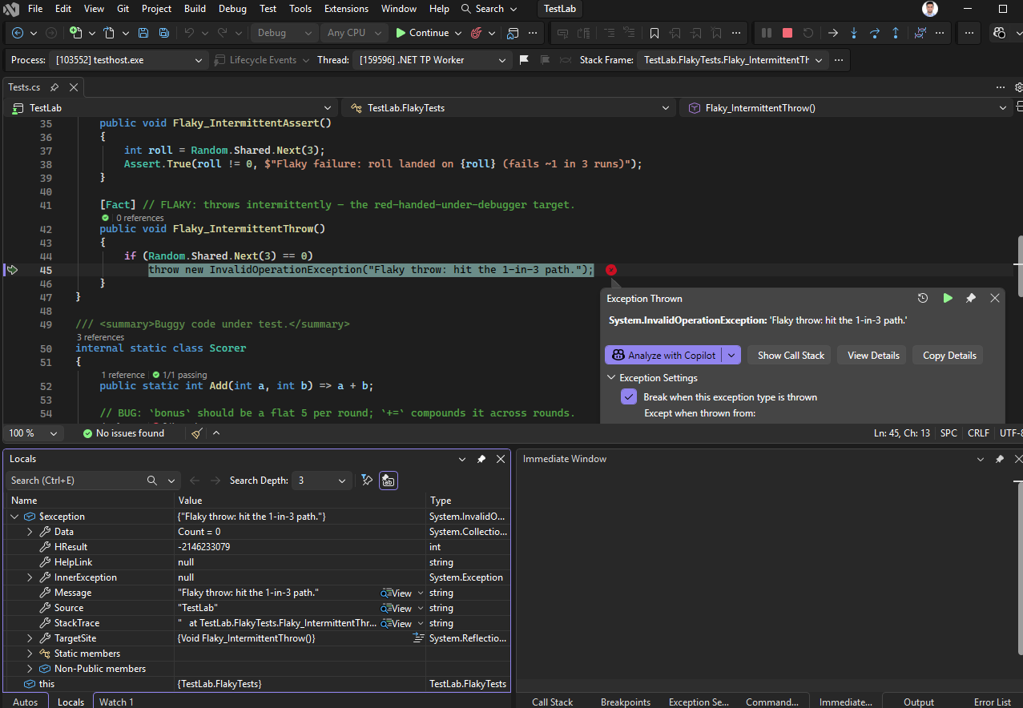1023x708 pixels.
Task: Click the Show Call Stack button
Action: 791,356
